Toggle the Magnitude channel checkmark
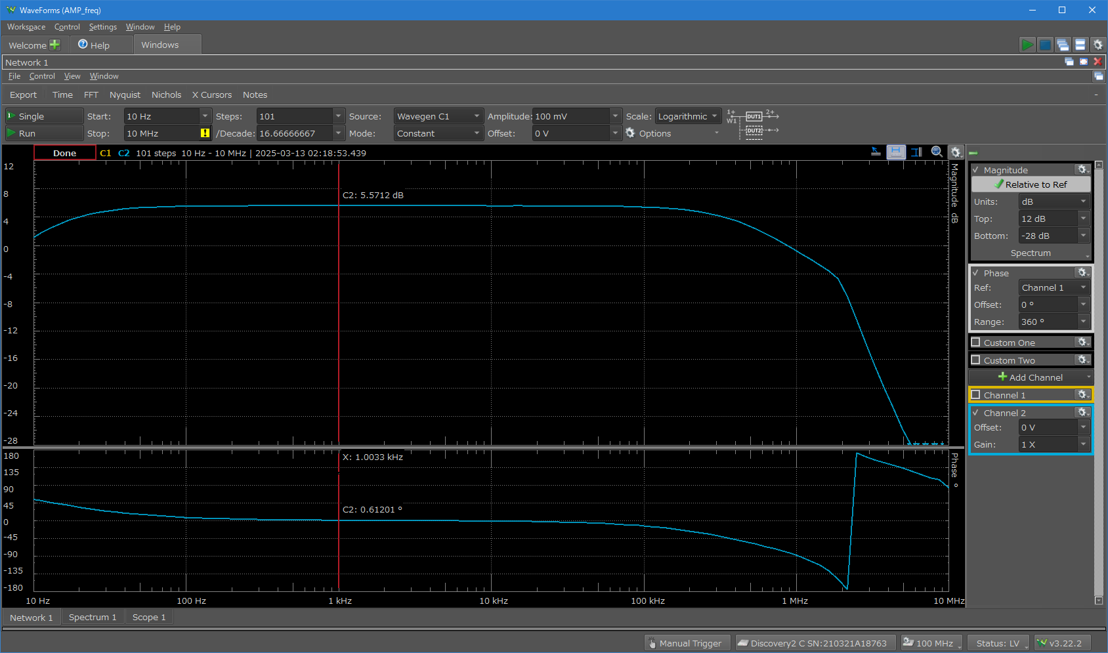This screenshot has height=653, width=1108. click(976, 170)
